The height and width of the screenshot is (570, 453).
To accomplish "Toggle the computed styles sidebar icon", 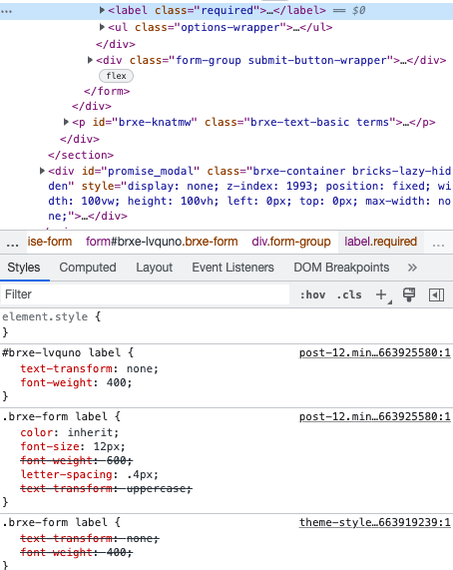I will coord(436,294).
